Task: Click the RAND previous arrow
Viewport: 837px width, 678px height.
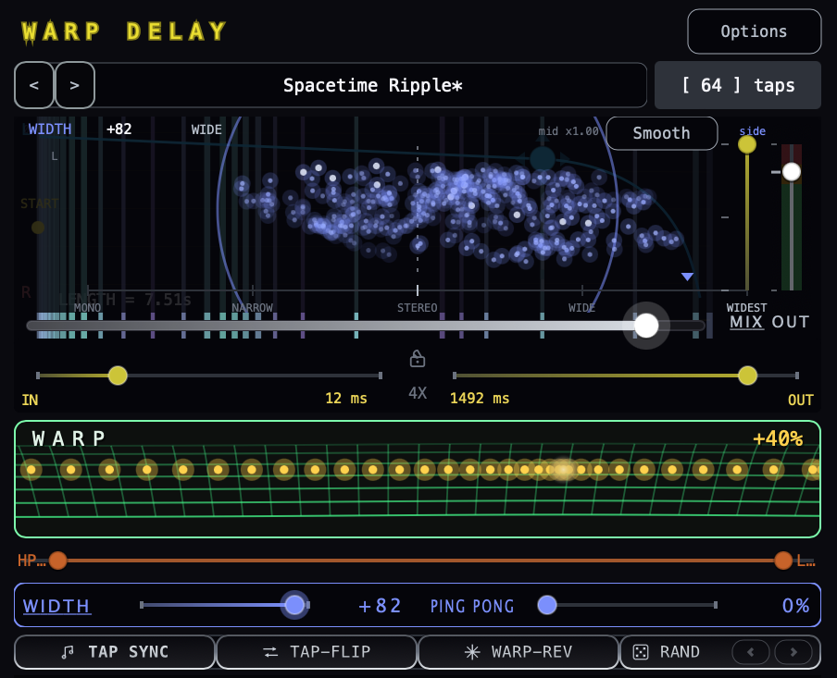Action: point(751,652)
